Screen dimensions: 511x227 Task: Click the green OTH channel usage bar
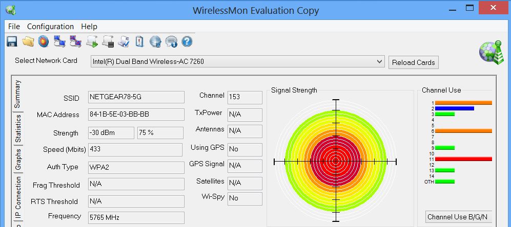click(444, 181)
